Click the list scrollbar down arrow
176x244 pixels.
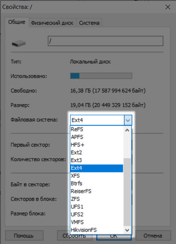point(127,230)
